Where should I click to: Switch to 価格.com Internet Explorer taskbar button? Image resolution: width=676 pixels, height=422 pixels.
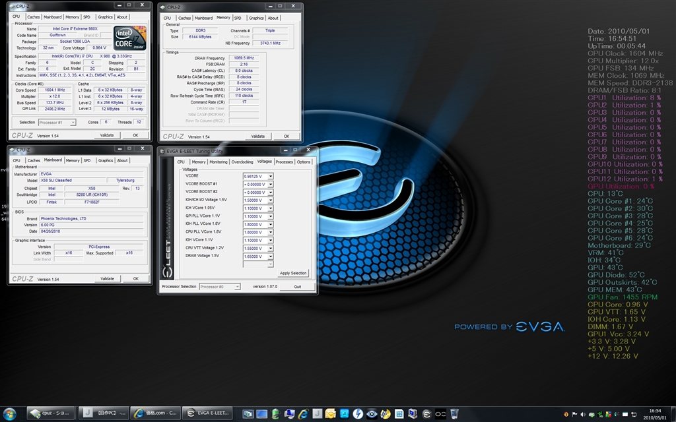[156, 413]
